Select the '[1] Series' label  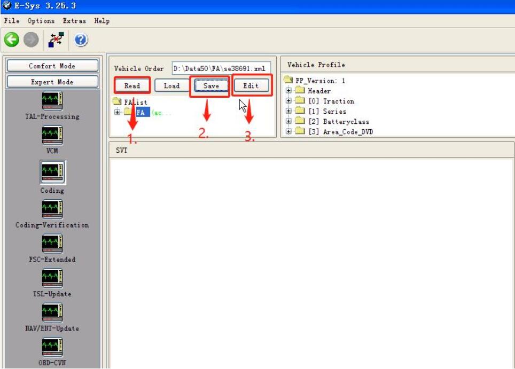(327, 111)
